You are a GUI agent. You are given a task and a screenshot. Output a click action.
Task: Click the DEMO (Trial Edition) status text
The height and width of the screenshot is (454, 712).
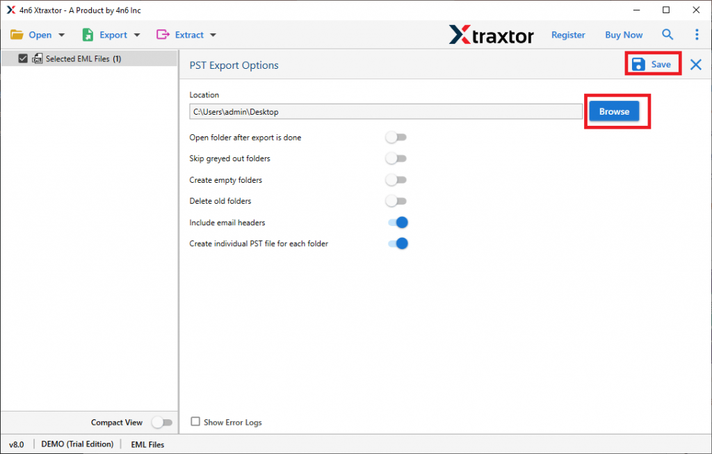pos(77,444)
